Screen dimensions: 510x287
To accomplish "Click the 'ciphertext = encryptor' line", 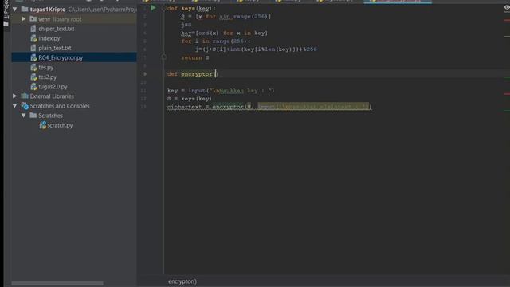I will point(269,107).
